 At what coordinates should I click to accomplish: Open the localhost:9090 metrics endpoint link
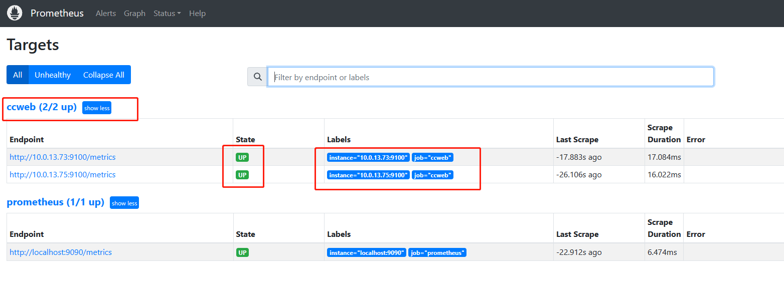[61, 252]
